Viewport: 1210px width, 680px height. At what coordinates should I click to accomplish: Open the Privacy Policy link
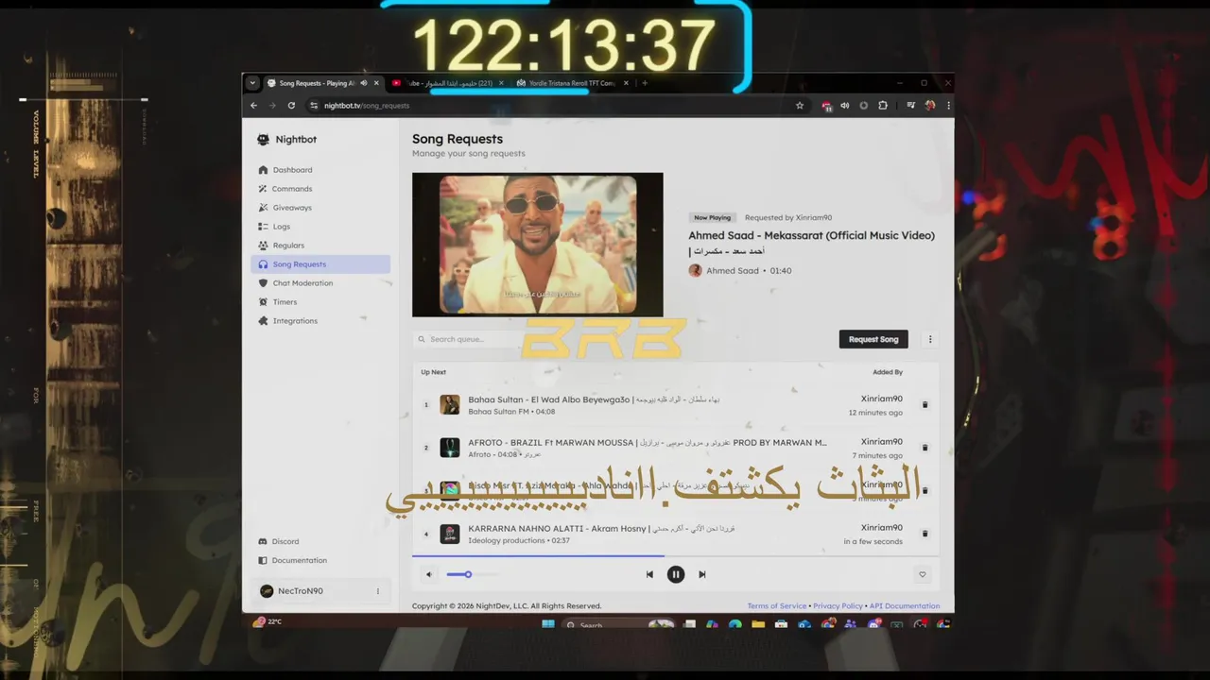point(838,606)
